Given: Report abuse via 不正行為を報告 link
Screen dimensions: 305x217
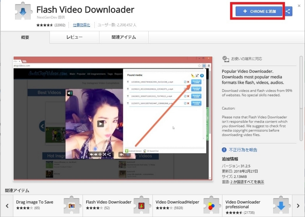Looking at the screenshot, I should tap(243, 150).
